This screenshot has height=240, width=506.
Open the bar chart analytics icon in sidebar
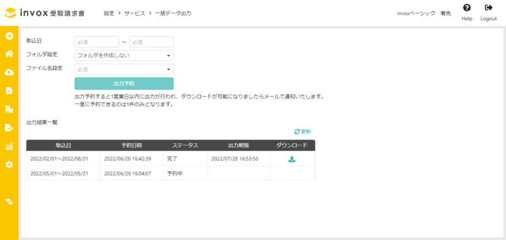(9, 147)
